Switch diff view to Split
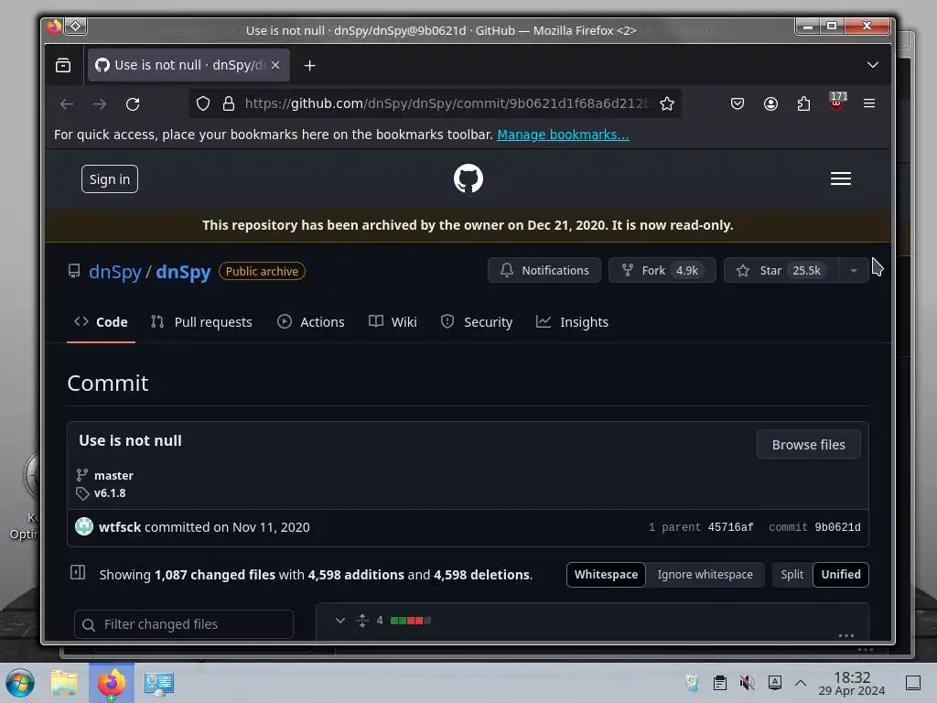The image size is (937, 703). (792, 575)
